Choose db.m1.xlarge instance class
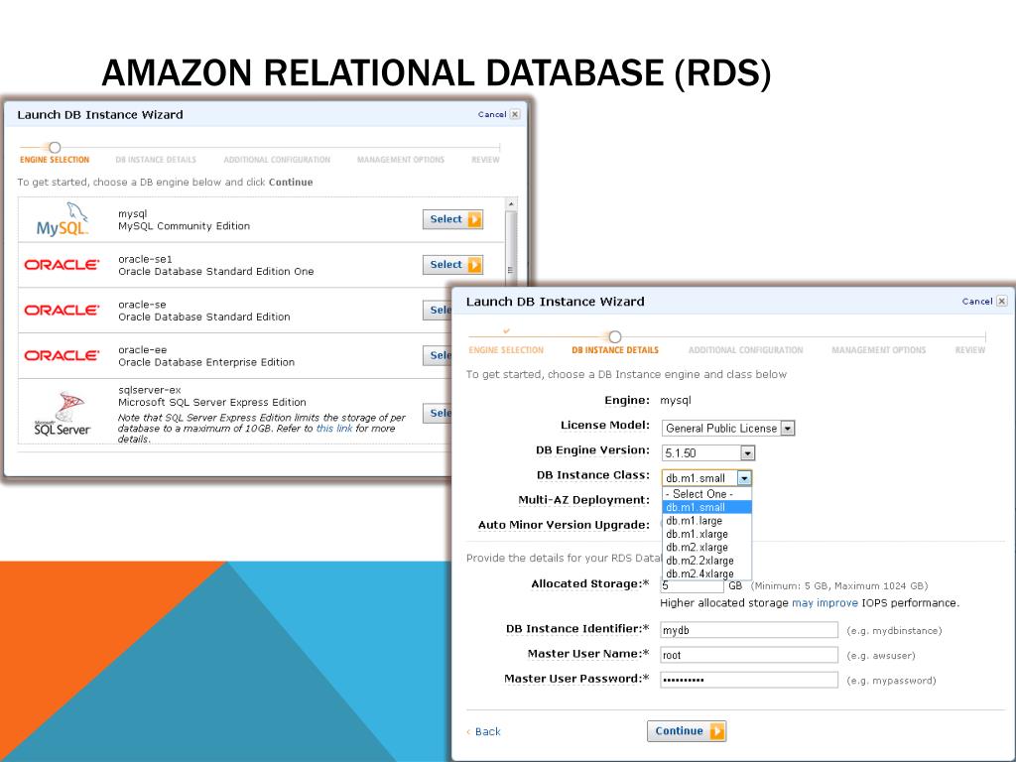Image resolution: width=1016 pixels, height=762 pixels. (x=706, y=534)
